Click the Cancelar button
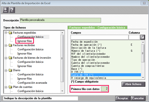The height and width of the screenshot is (102, 149). [138, 98]
